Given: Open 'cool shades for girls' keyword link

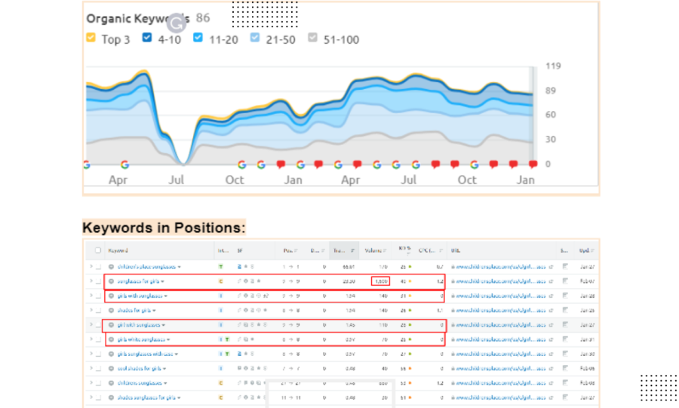Looking at the screenshot, I should 139,369.
